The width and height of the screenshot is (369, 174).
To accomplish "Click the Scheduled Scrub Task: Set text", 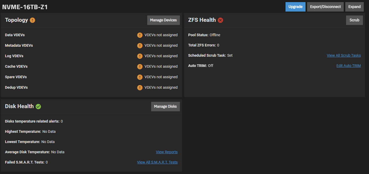I will click(x=210, y=55).
